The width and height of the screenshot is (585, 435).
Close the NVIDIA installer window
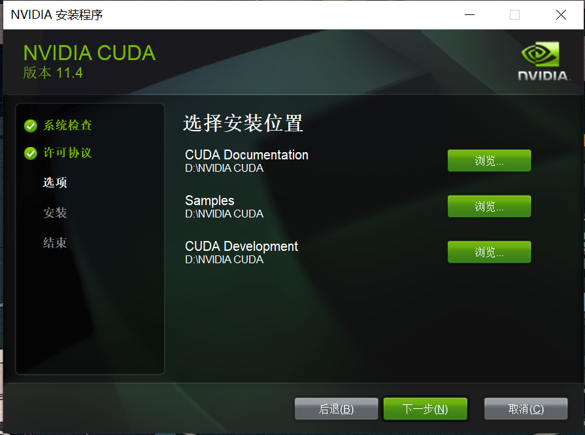click(x=561, y=15)
